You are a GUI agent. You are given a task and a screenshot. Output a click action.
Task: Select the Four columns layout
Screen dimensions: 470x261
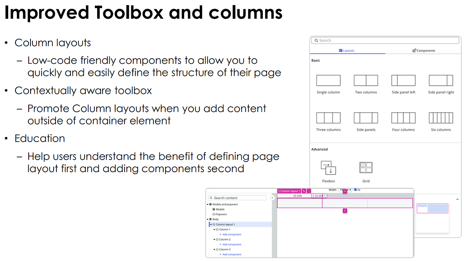[403, 118]
